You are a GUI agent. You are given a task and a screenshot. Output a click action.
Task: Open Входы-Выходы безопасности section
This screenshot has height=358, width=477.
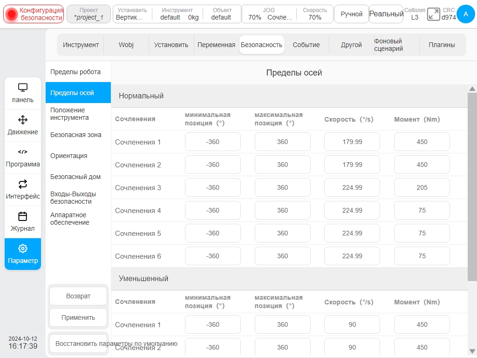tap(78, 198)
